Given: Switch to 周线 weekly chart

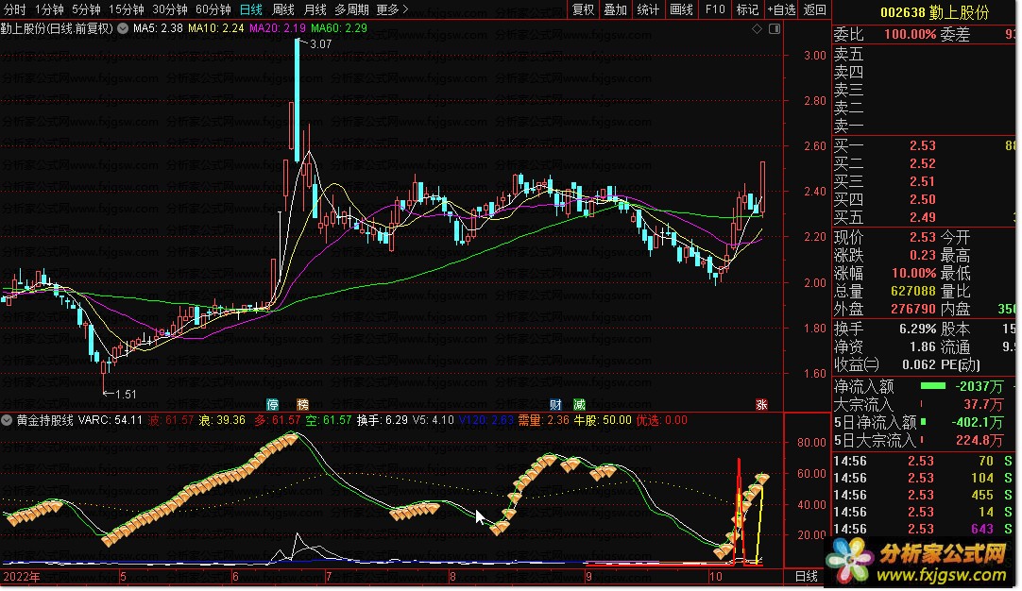Looking at the screenshot, I should point(283,9).
